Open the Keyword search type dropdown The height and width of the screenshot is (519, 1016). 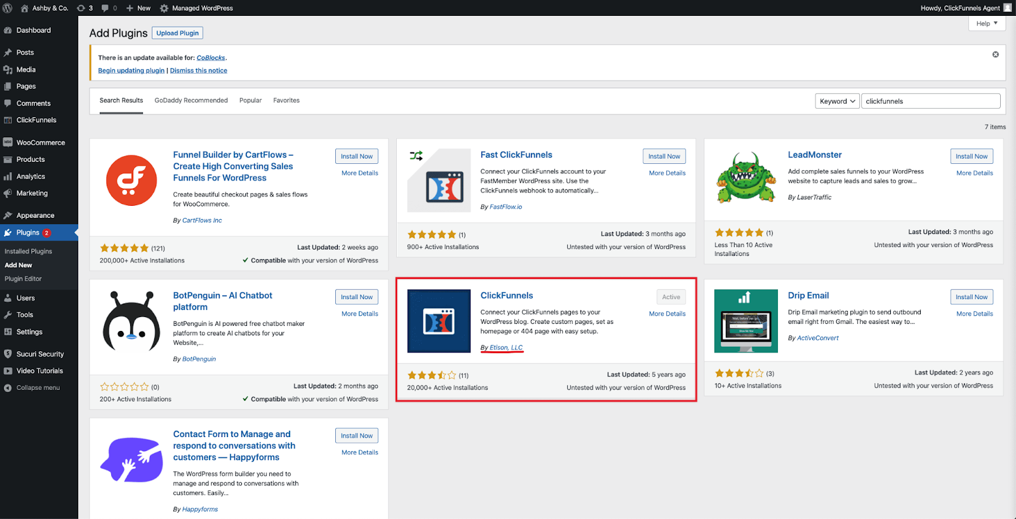[x=838, y=101]
